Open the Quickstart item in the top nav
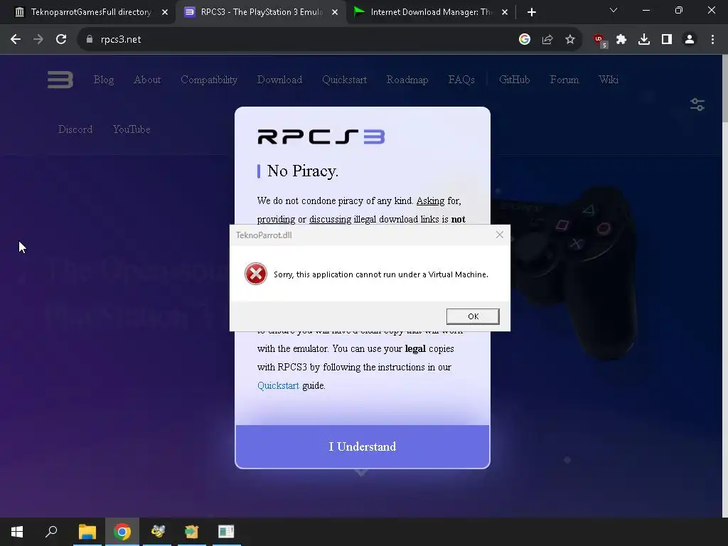The width and height of the screenshot is (728, 546). pos(345,80)
